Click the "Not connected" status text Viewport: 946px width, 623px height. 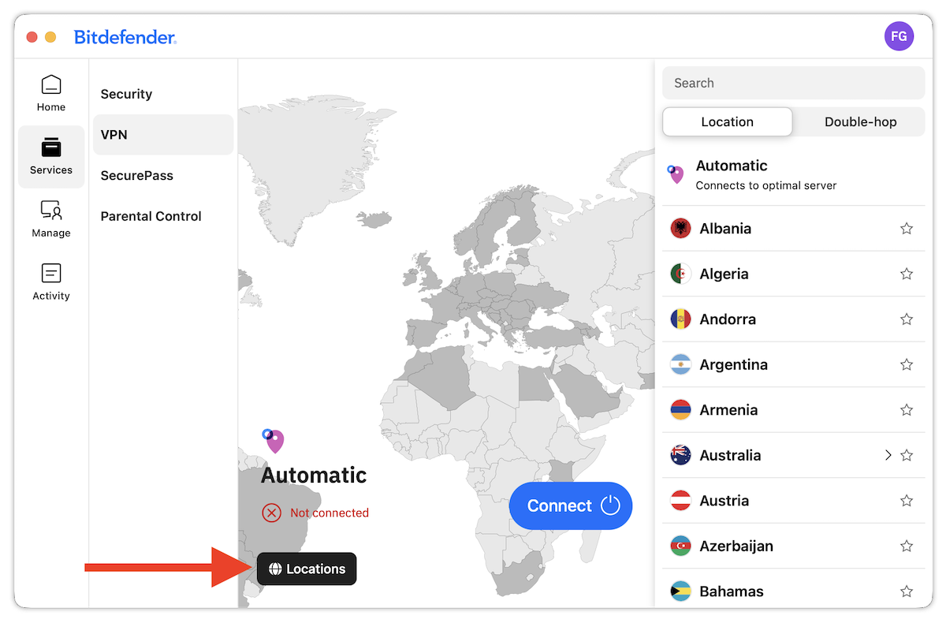[330, 513]
